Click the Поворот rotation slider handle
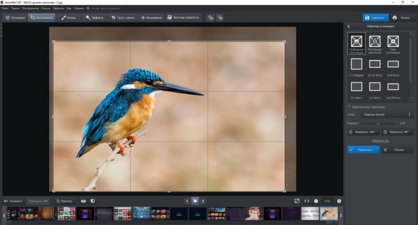The image size is (418, 225). click(x=378, y=124)
